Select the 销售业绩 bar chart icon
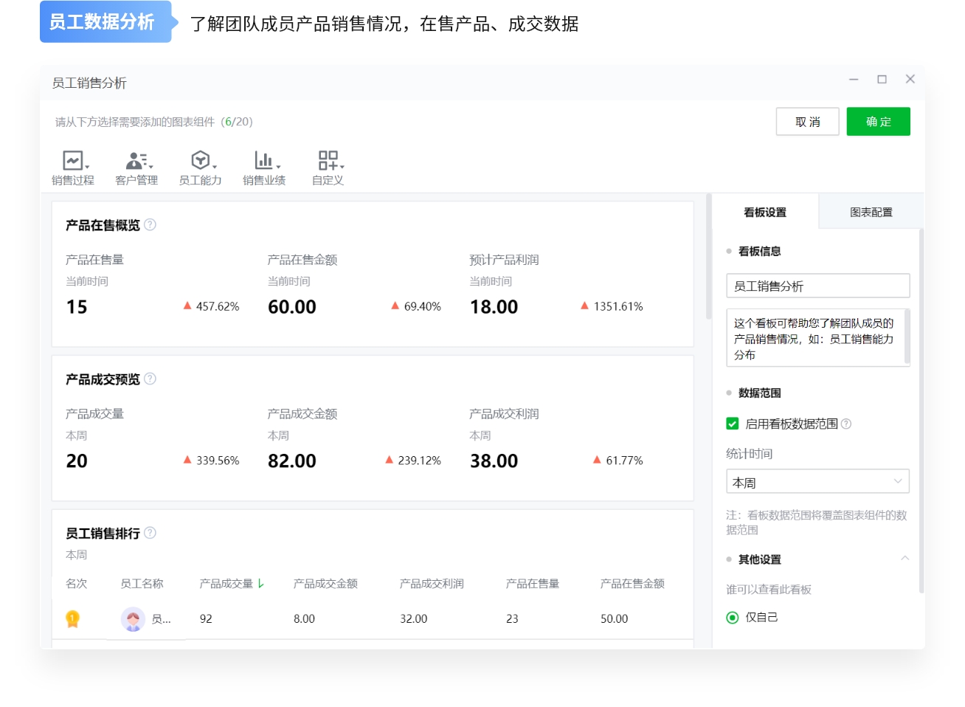This screenshot has width=965, height=707. click(263, 159)
